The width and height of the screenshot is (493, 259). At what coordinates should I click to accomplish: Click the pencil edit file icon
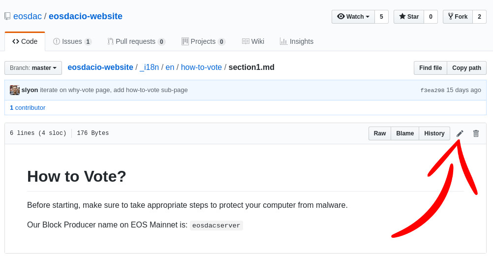click(x=460, y=133)
